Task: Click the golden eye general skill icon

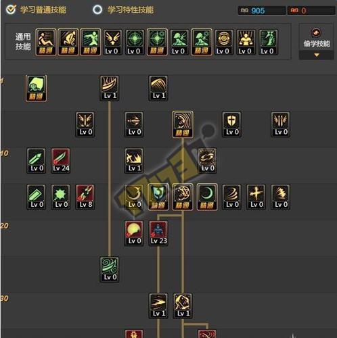Action: [x=223, y=42]
